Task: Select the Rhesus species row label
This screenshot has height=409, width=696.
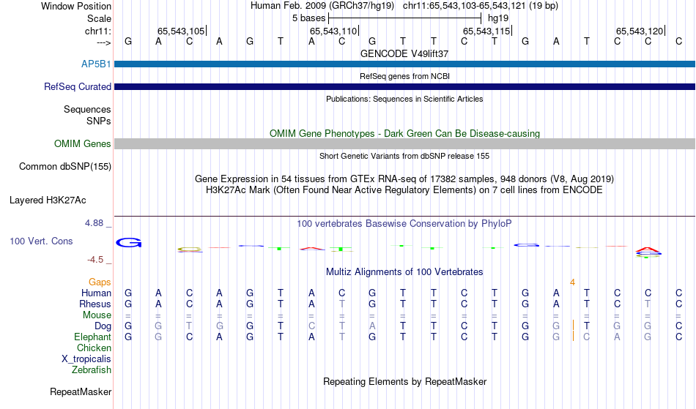Action: point(95,304)
